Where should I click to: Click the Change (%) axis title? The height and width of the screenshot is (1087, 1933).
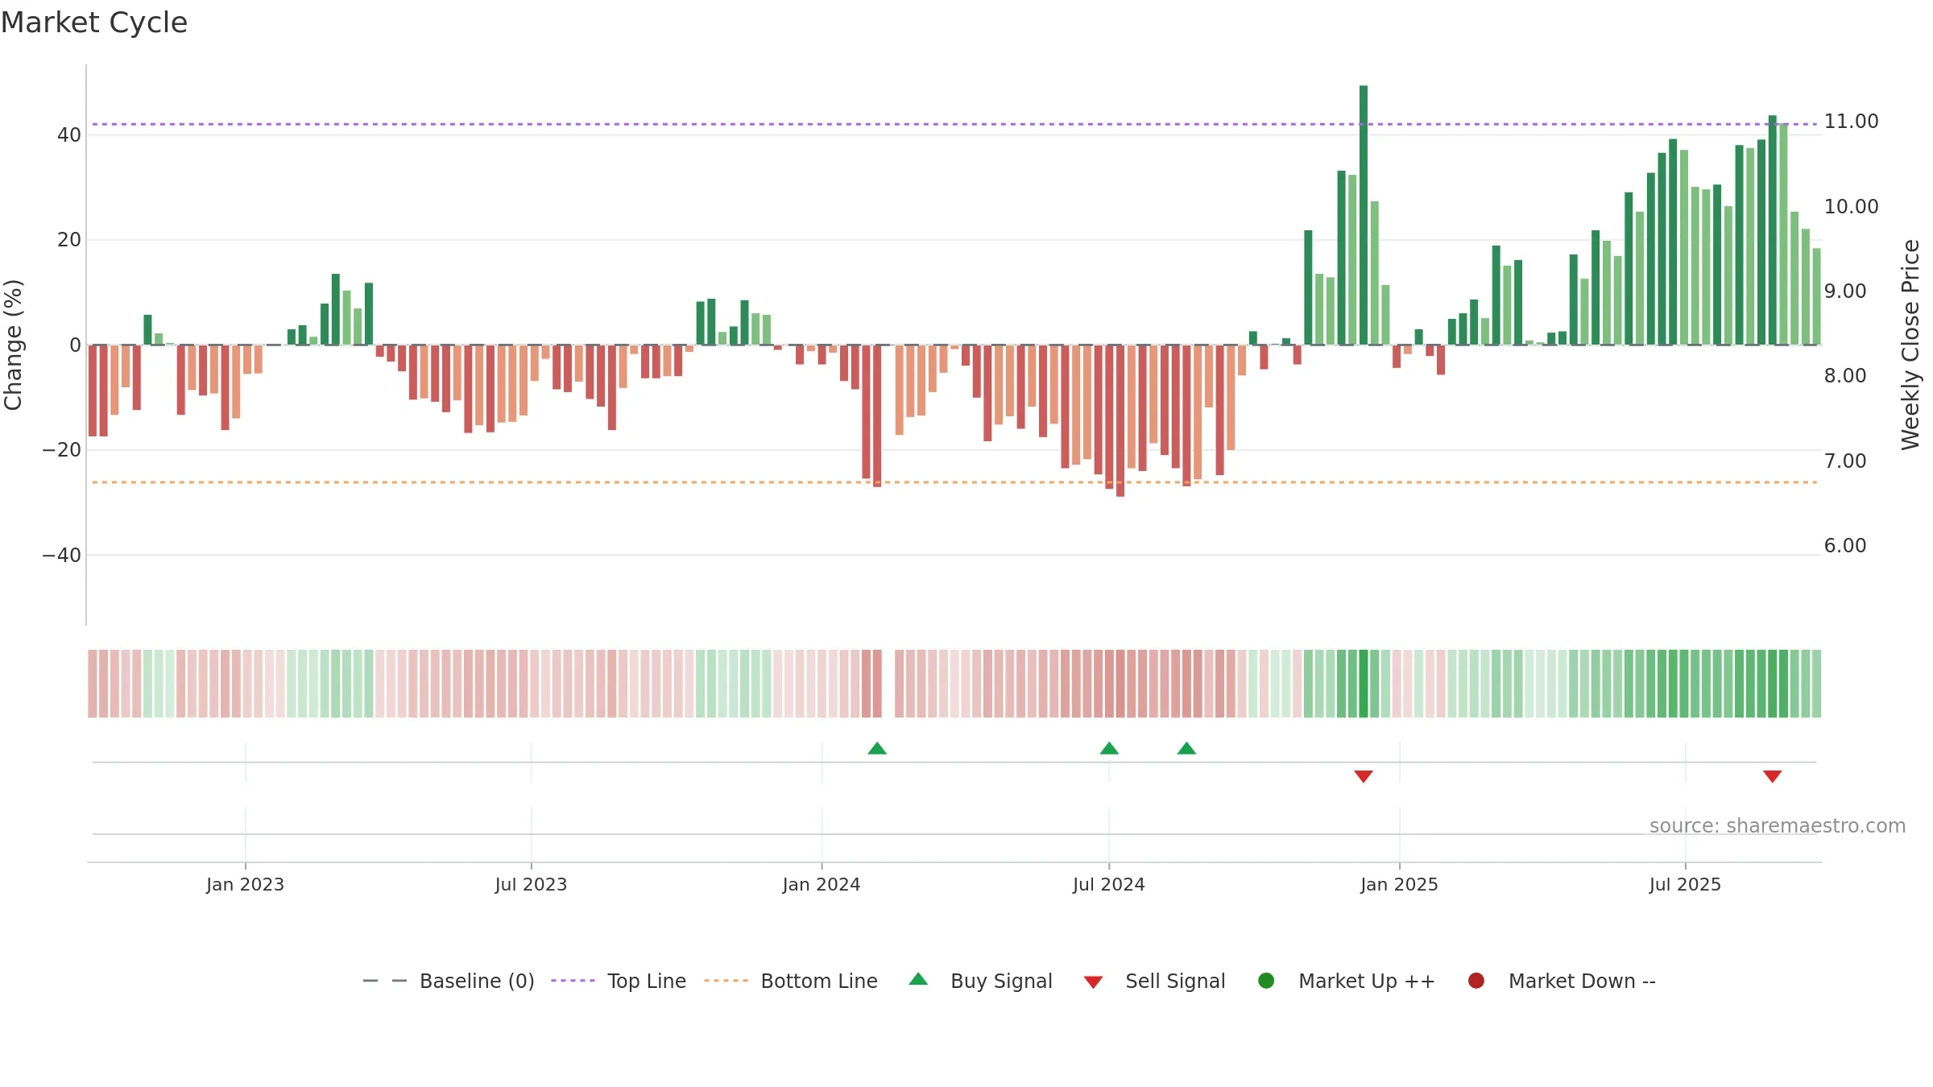14,345
